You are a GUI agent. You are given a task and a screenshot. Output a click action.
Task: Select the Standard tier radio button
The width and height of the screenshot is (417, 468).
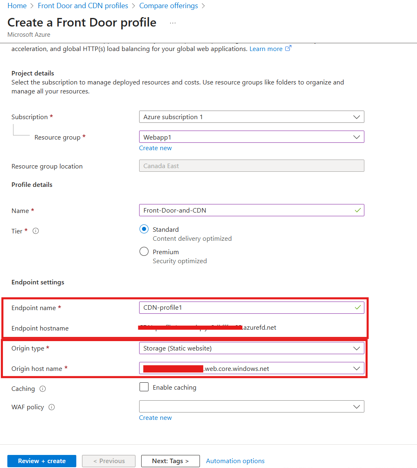pos(144,229)
